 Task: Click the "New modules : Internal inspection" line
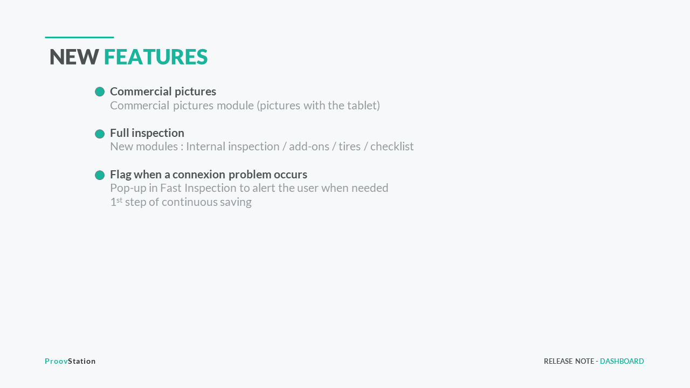pyautogui.click(x=262, y=147)
